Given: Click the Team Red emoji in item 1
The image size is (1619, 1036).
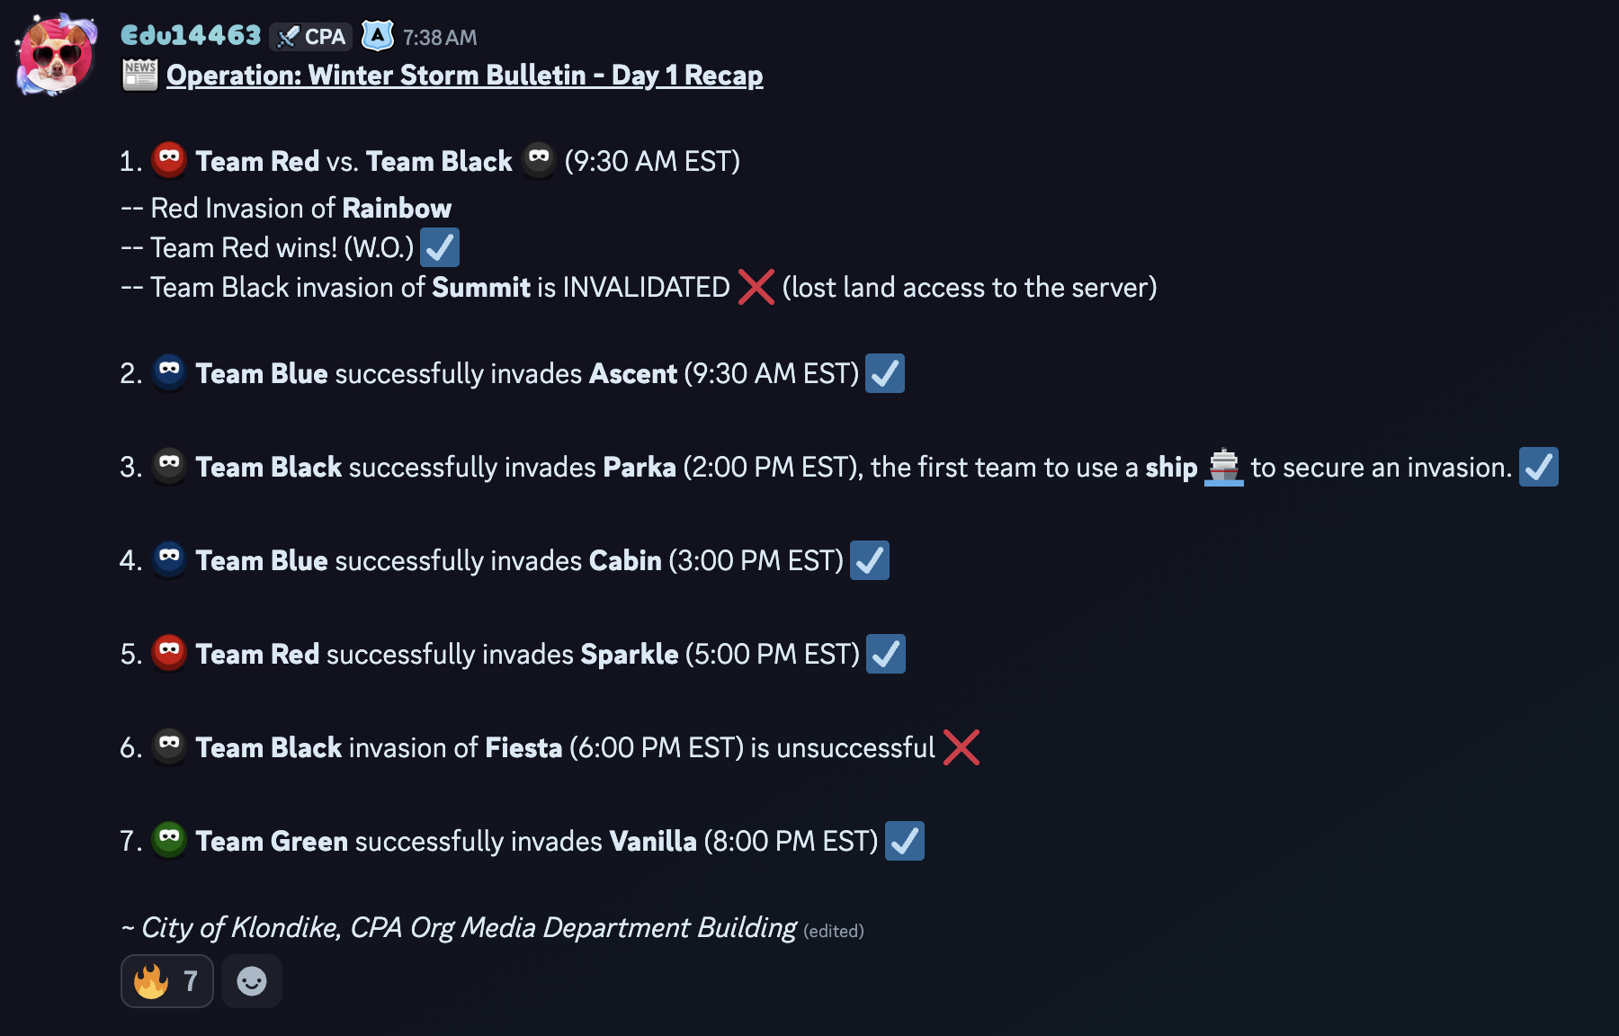Looking at the screenshot, I should click(x=169, y=160).
